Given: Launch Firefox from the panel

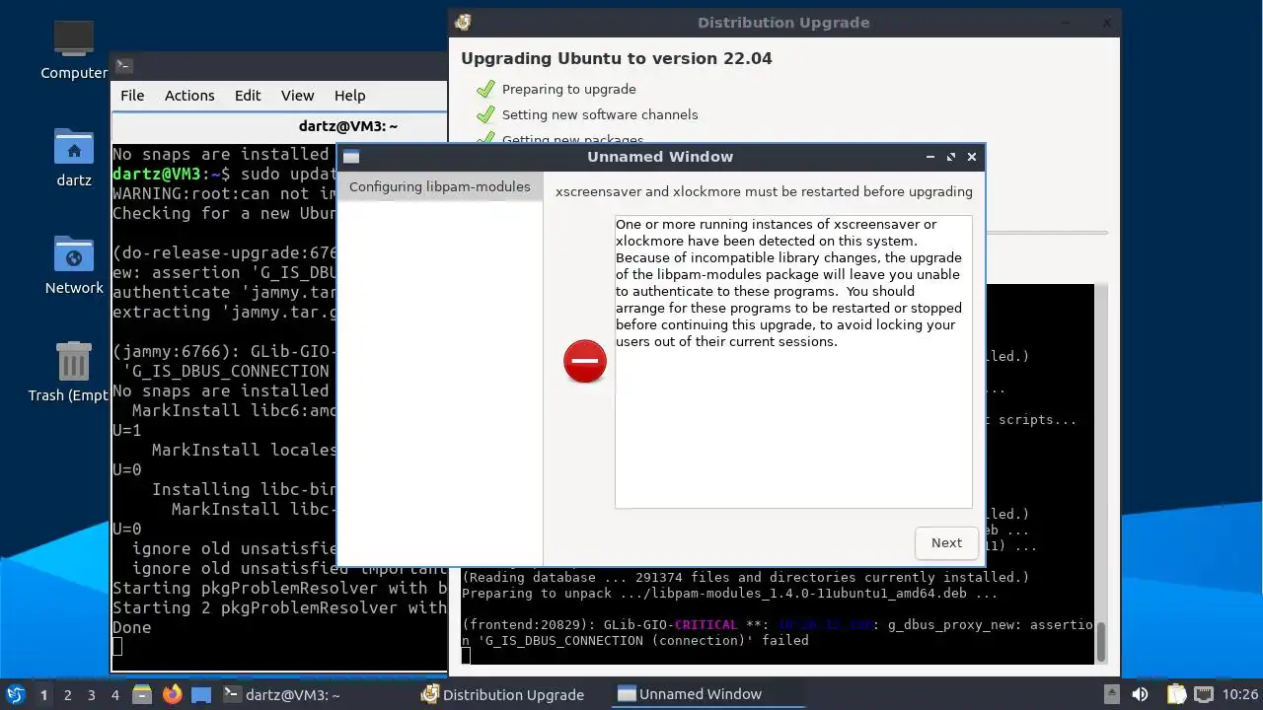Looking at the screenshot, I should (172, 695).
